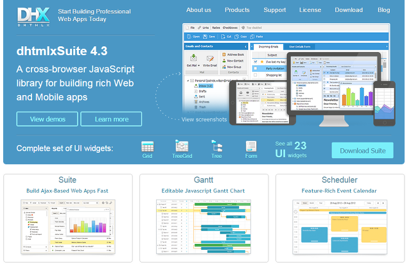Open the Suite screenshot thumbnail
411x267 pixels.
(68, 227)
